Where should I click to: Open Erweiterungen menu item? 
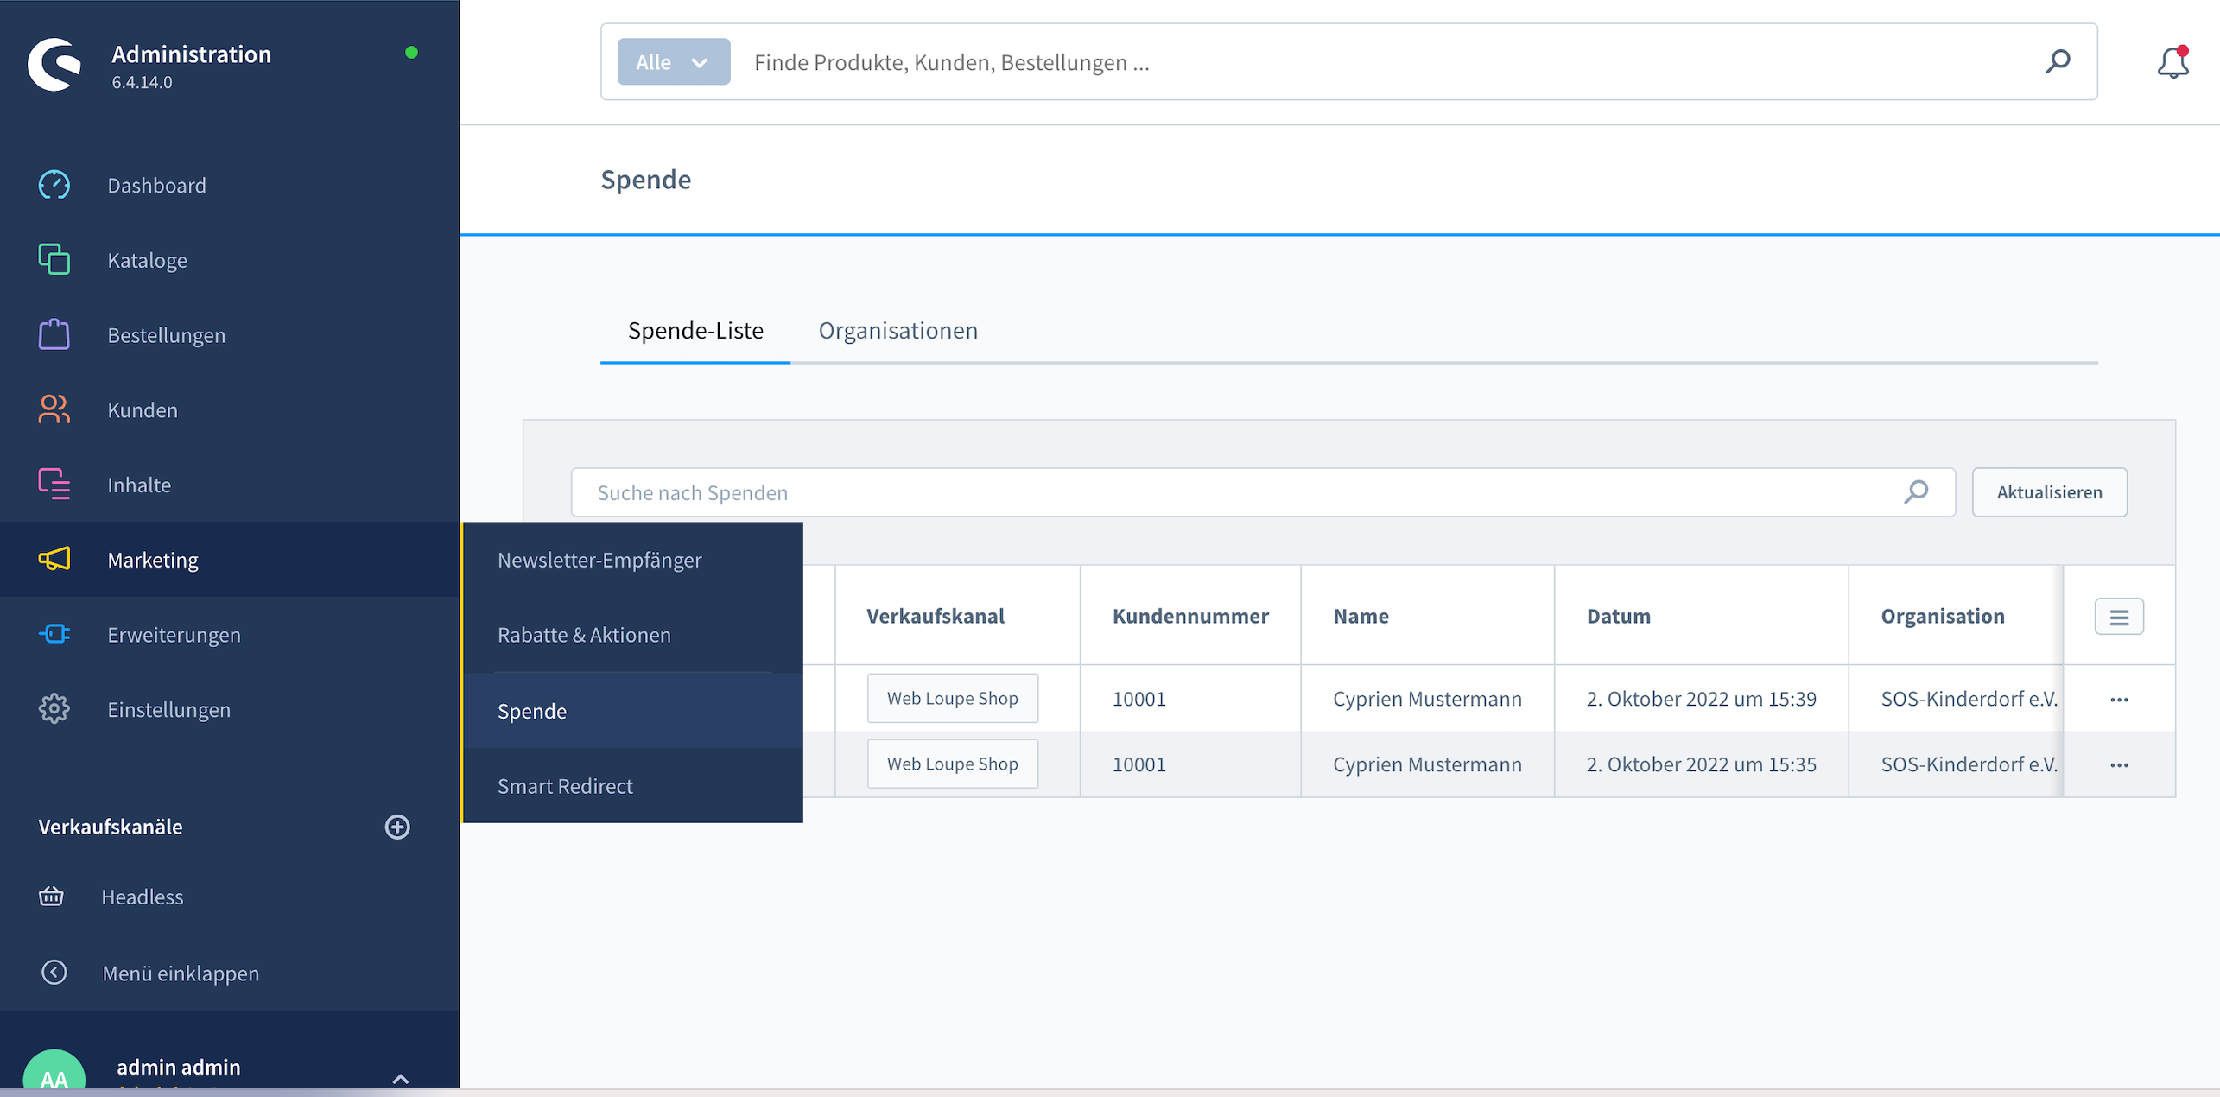pyautogui.click(x=174, y=635)
